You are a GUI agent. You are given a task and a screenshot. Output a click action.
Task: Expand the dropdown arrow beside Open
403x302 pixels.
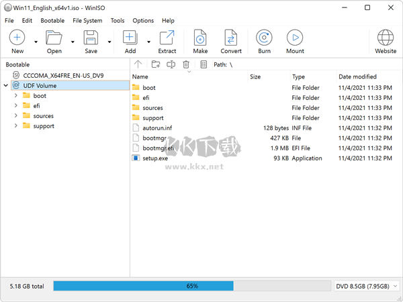(x=73, y=42)
